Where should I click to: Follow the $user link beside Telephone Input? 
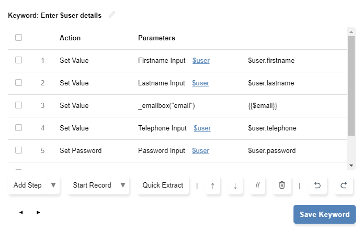(202, 128)
